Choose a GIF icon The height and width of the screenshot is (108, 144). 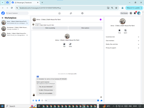[x=42, y=101]
